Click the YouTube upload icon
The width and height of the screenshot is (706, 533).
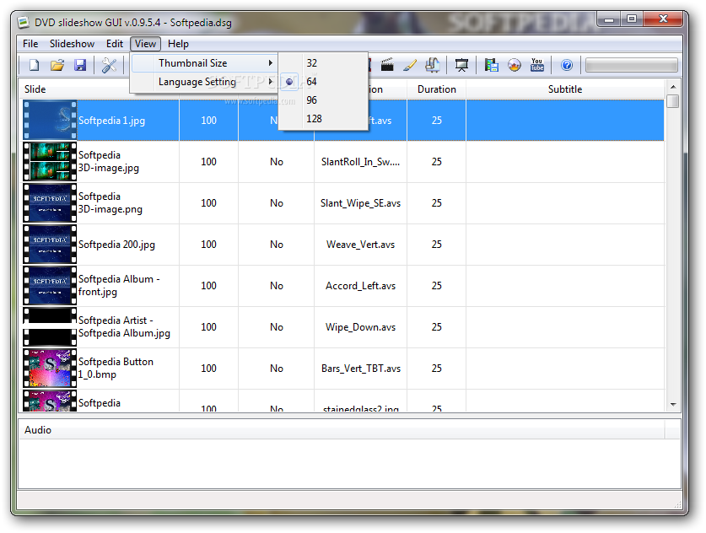pos(536,65)
